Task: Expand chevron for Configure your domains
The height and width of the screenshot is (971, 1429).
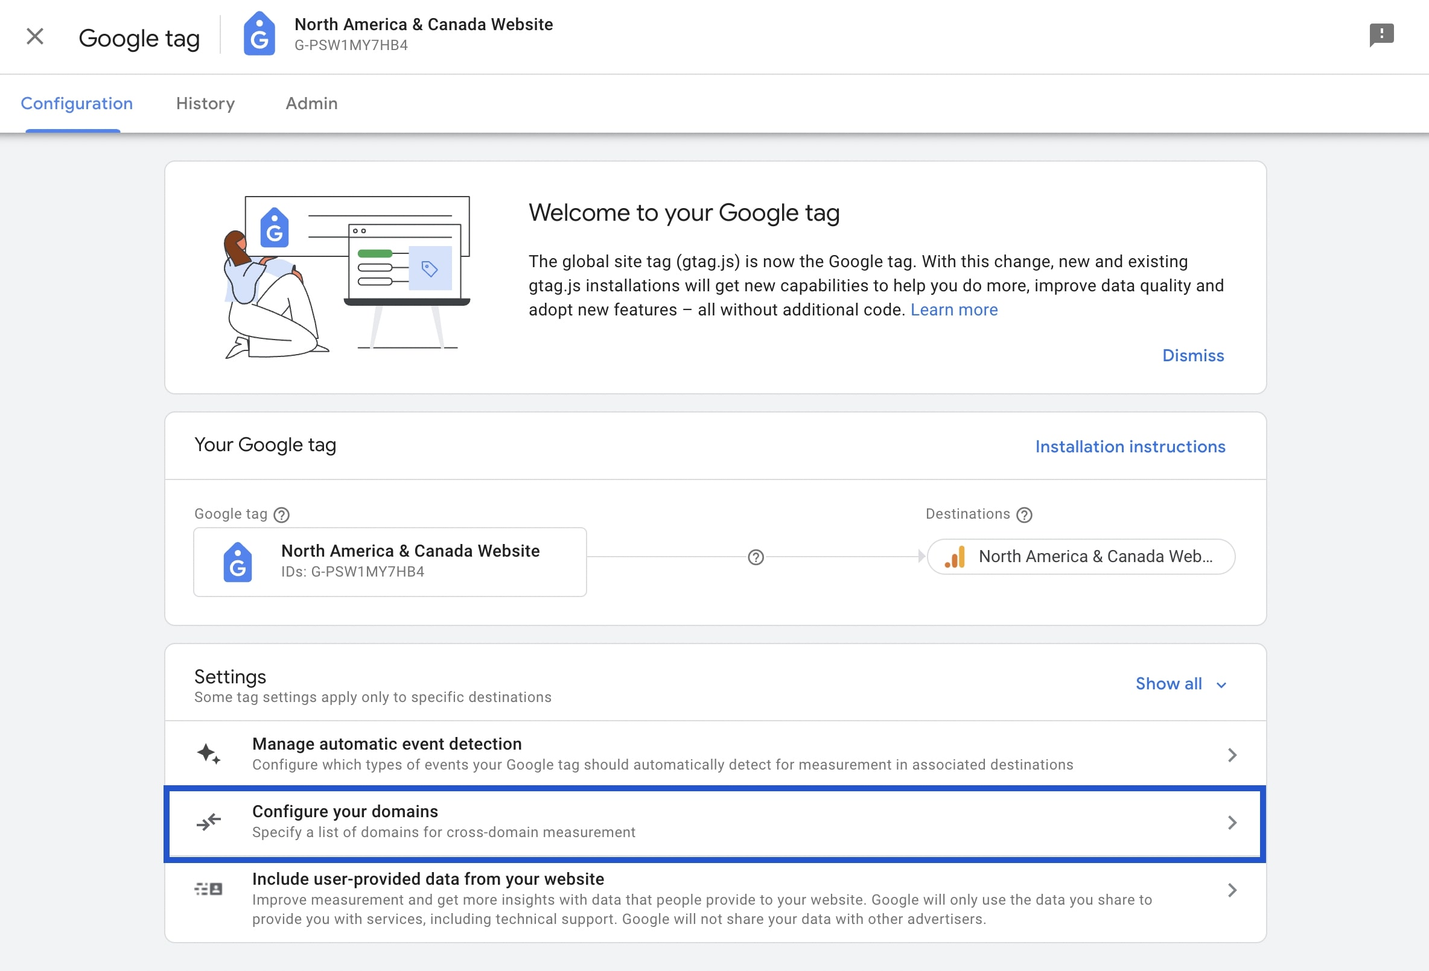Action: click(1232, 823)
